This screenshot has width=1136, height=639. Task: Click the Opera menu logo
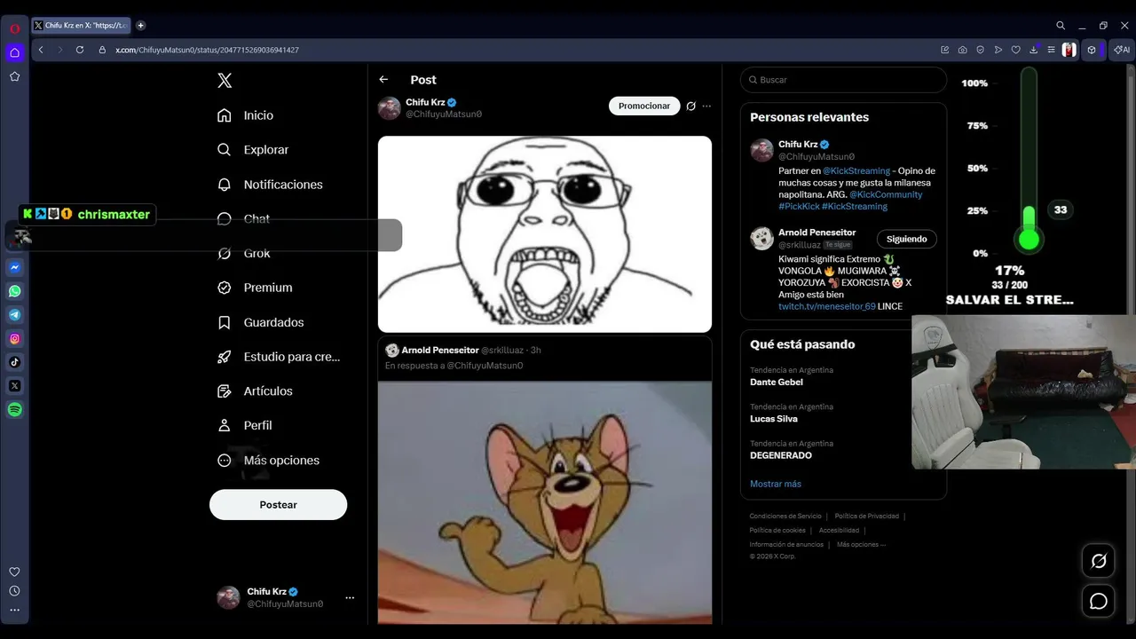[x=15, y=28]
